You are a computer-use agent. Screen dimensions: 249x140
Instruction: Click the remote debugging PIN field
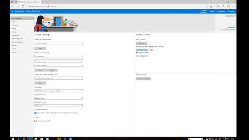(x=59, y=78)
